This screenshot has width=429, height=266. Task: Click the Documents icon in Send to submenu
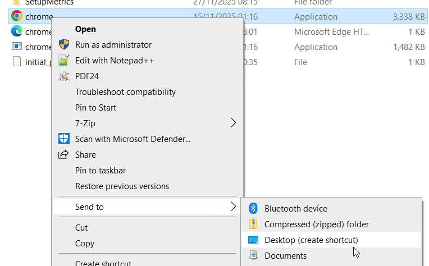click(253, 255)
